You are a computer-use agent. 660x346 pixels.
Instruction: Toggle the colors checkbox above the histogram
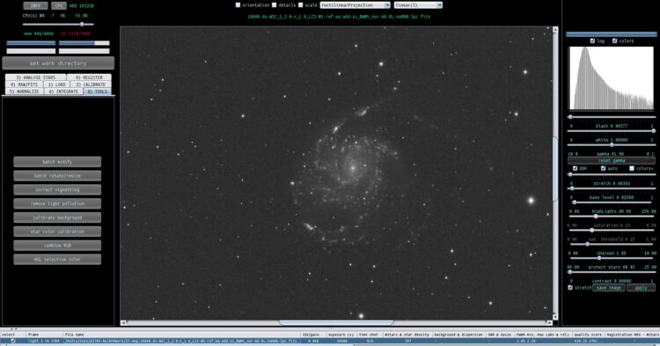tap(614, 40)
